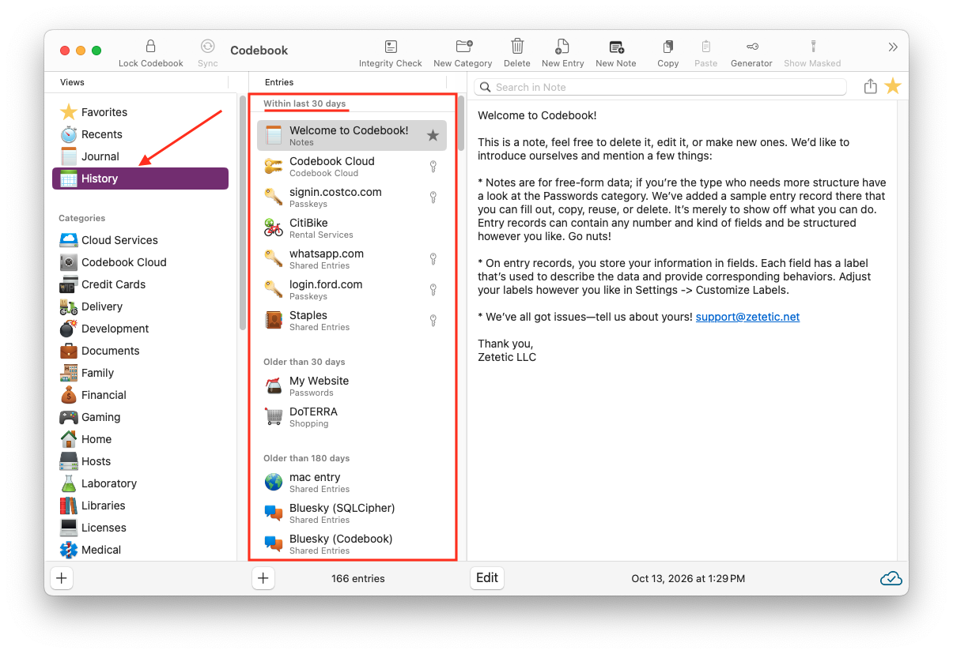Click the Copy toolbar icon
This screenshot has height=654, width=953.
[668, 47]
